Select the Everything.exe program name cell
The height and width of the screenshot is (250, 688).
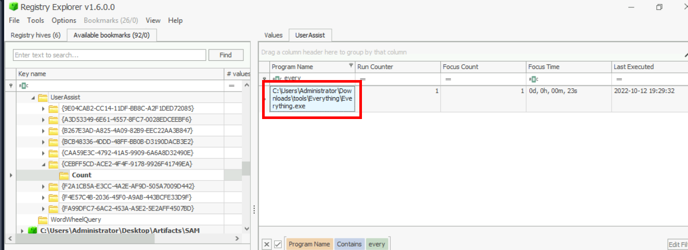click(x=313, y=98)
